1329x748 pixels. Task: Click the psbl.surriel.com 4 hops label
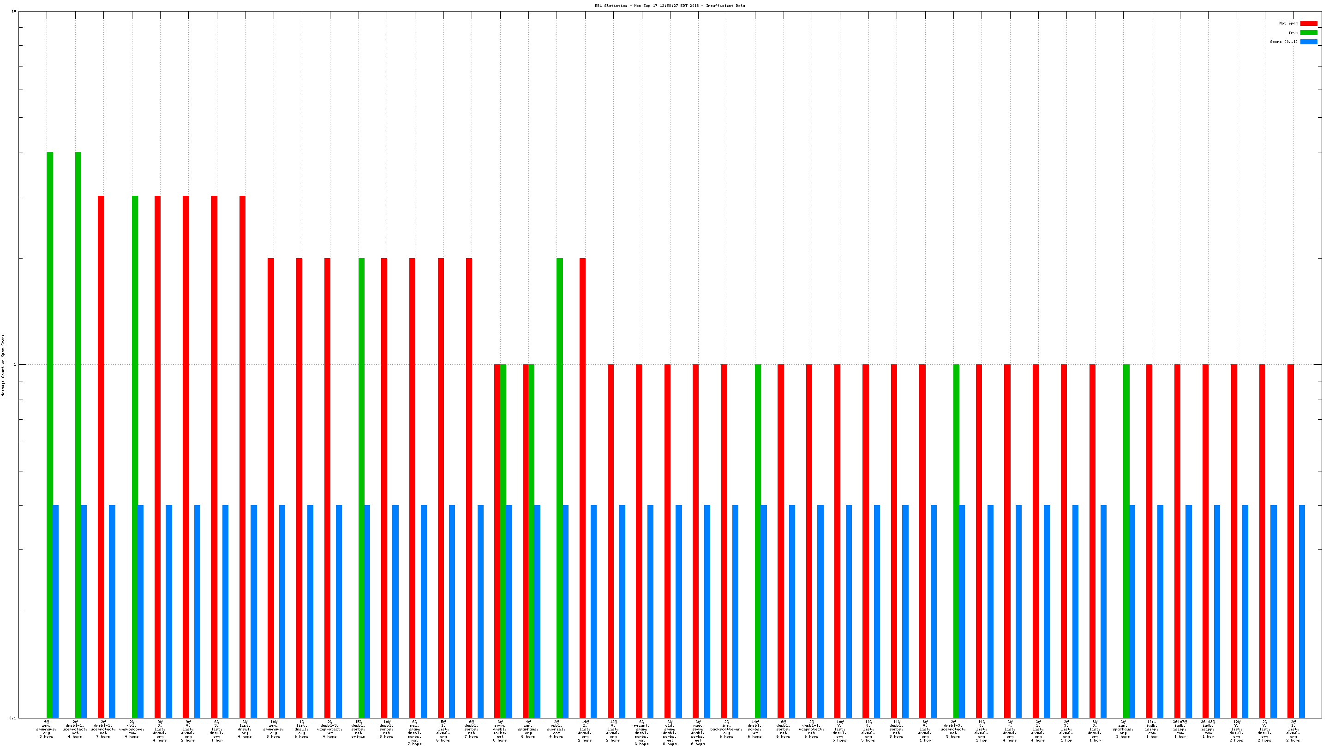pos(556,729)
